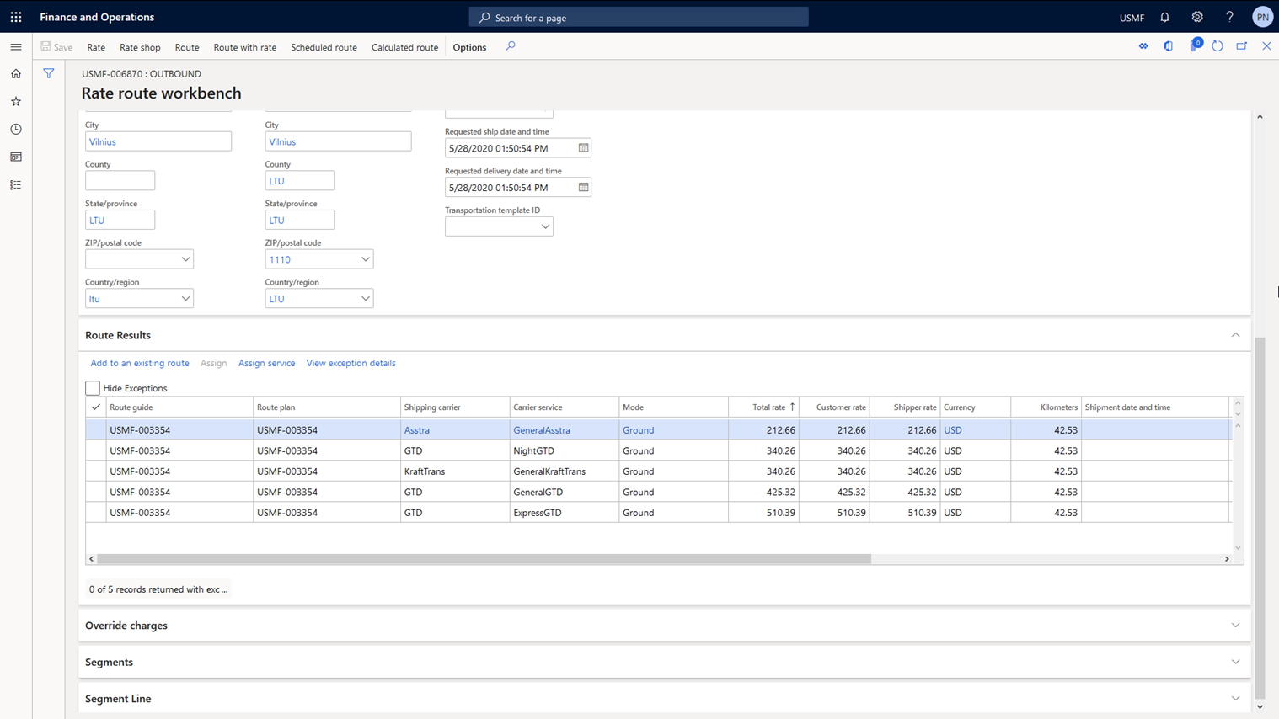Open the Rate shop menu
This screenshot has width=1279, height=719.
pos(140,47)
